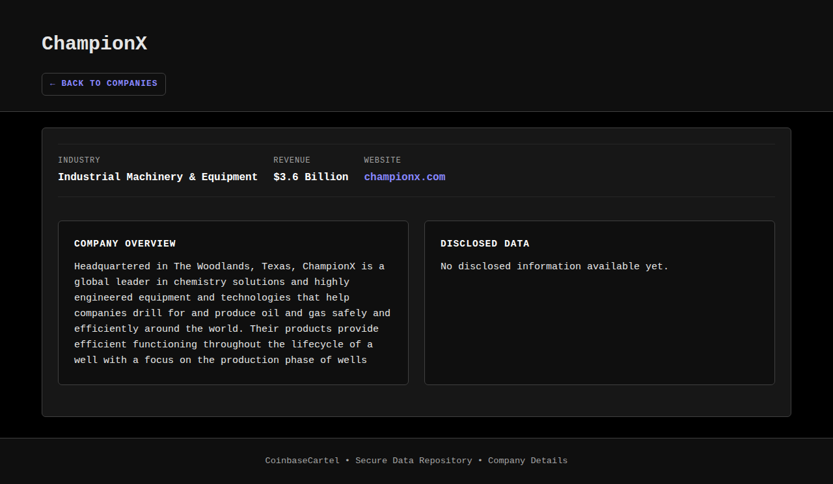Click the Back to Companies button
The image size is (833, 484).
pos(103,84)
